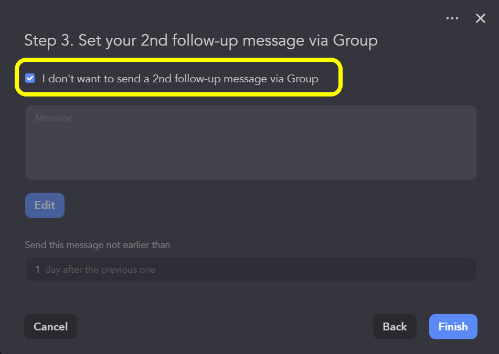Open Edit for the follow-up message
The width and height of the screenshot is (499, 354).
click(x=45, y=205)
